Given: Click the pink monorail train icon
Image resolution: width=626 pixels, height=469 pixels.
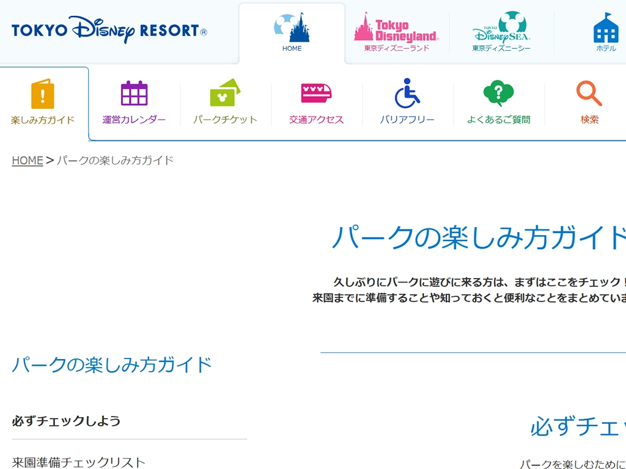Looking at the screenshot, I should click(x=316, y=93).
